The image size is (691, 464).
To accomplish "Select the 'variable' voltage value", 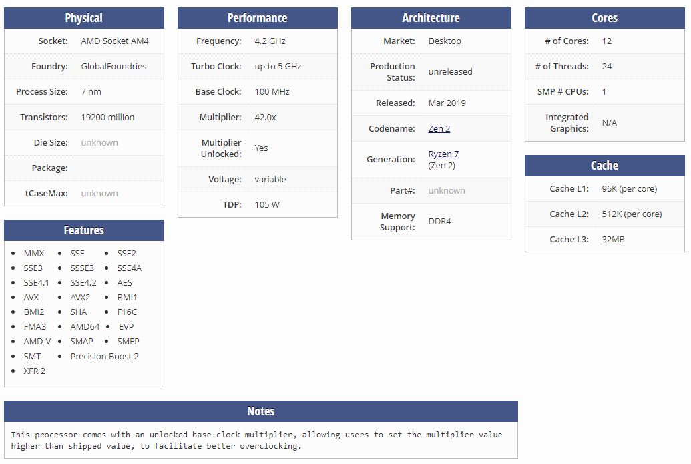I will click(270, 180).
